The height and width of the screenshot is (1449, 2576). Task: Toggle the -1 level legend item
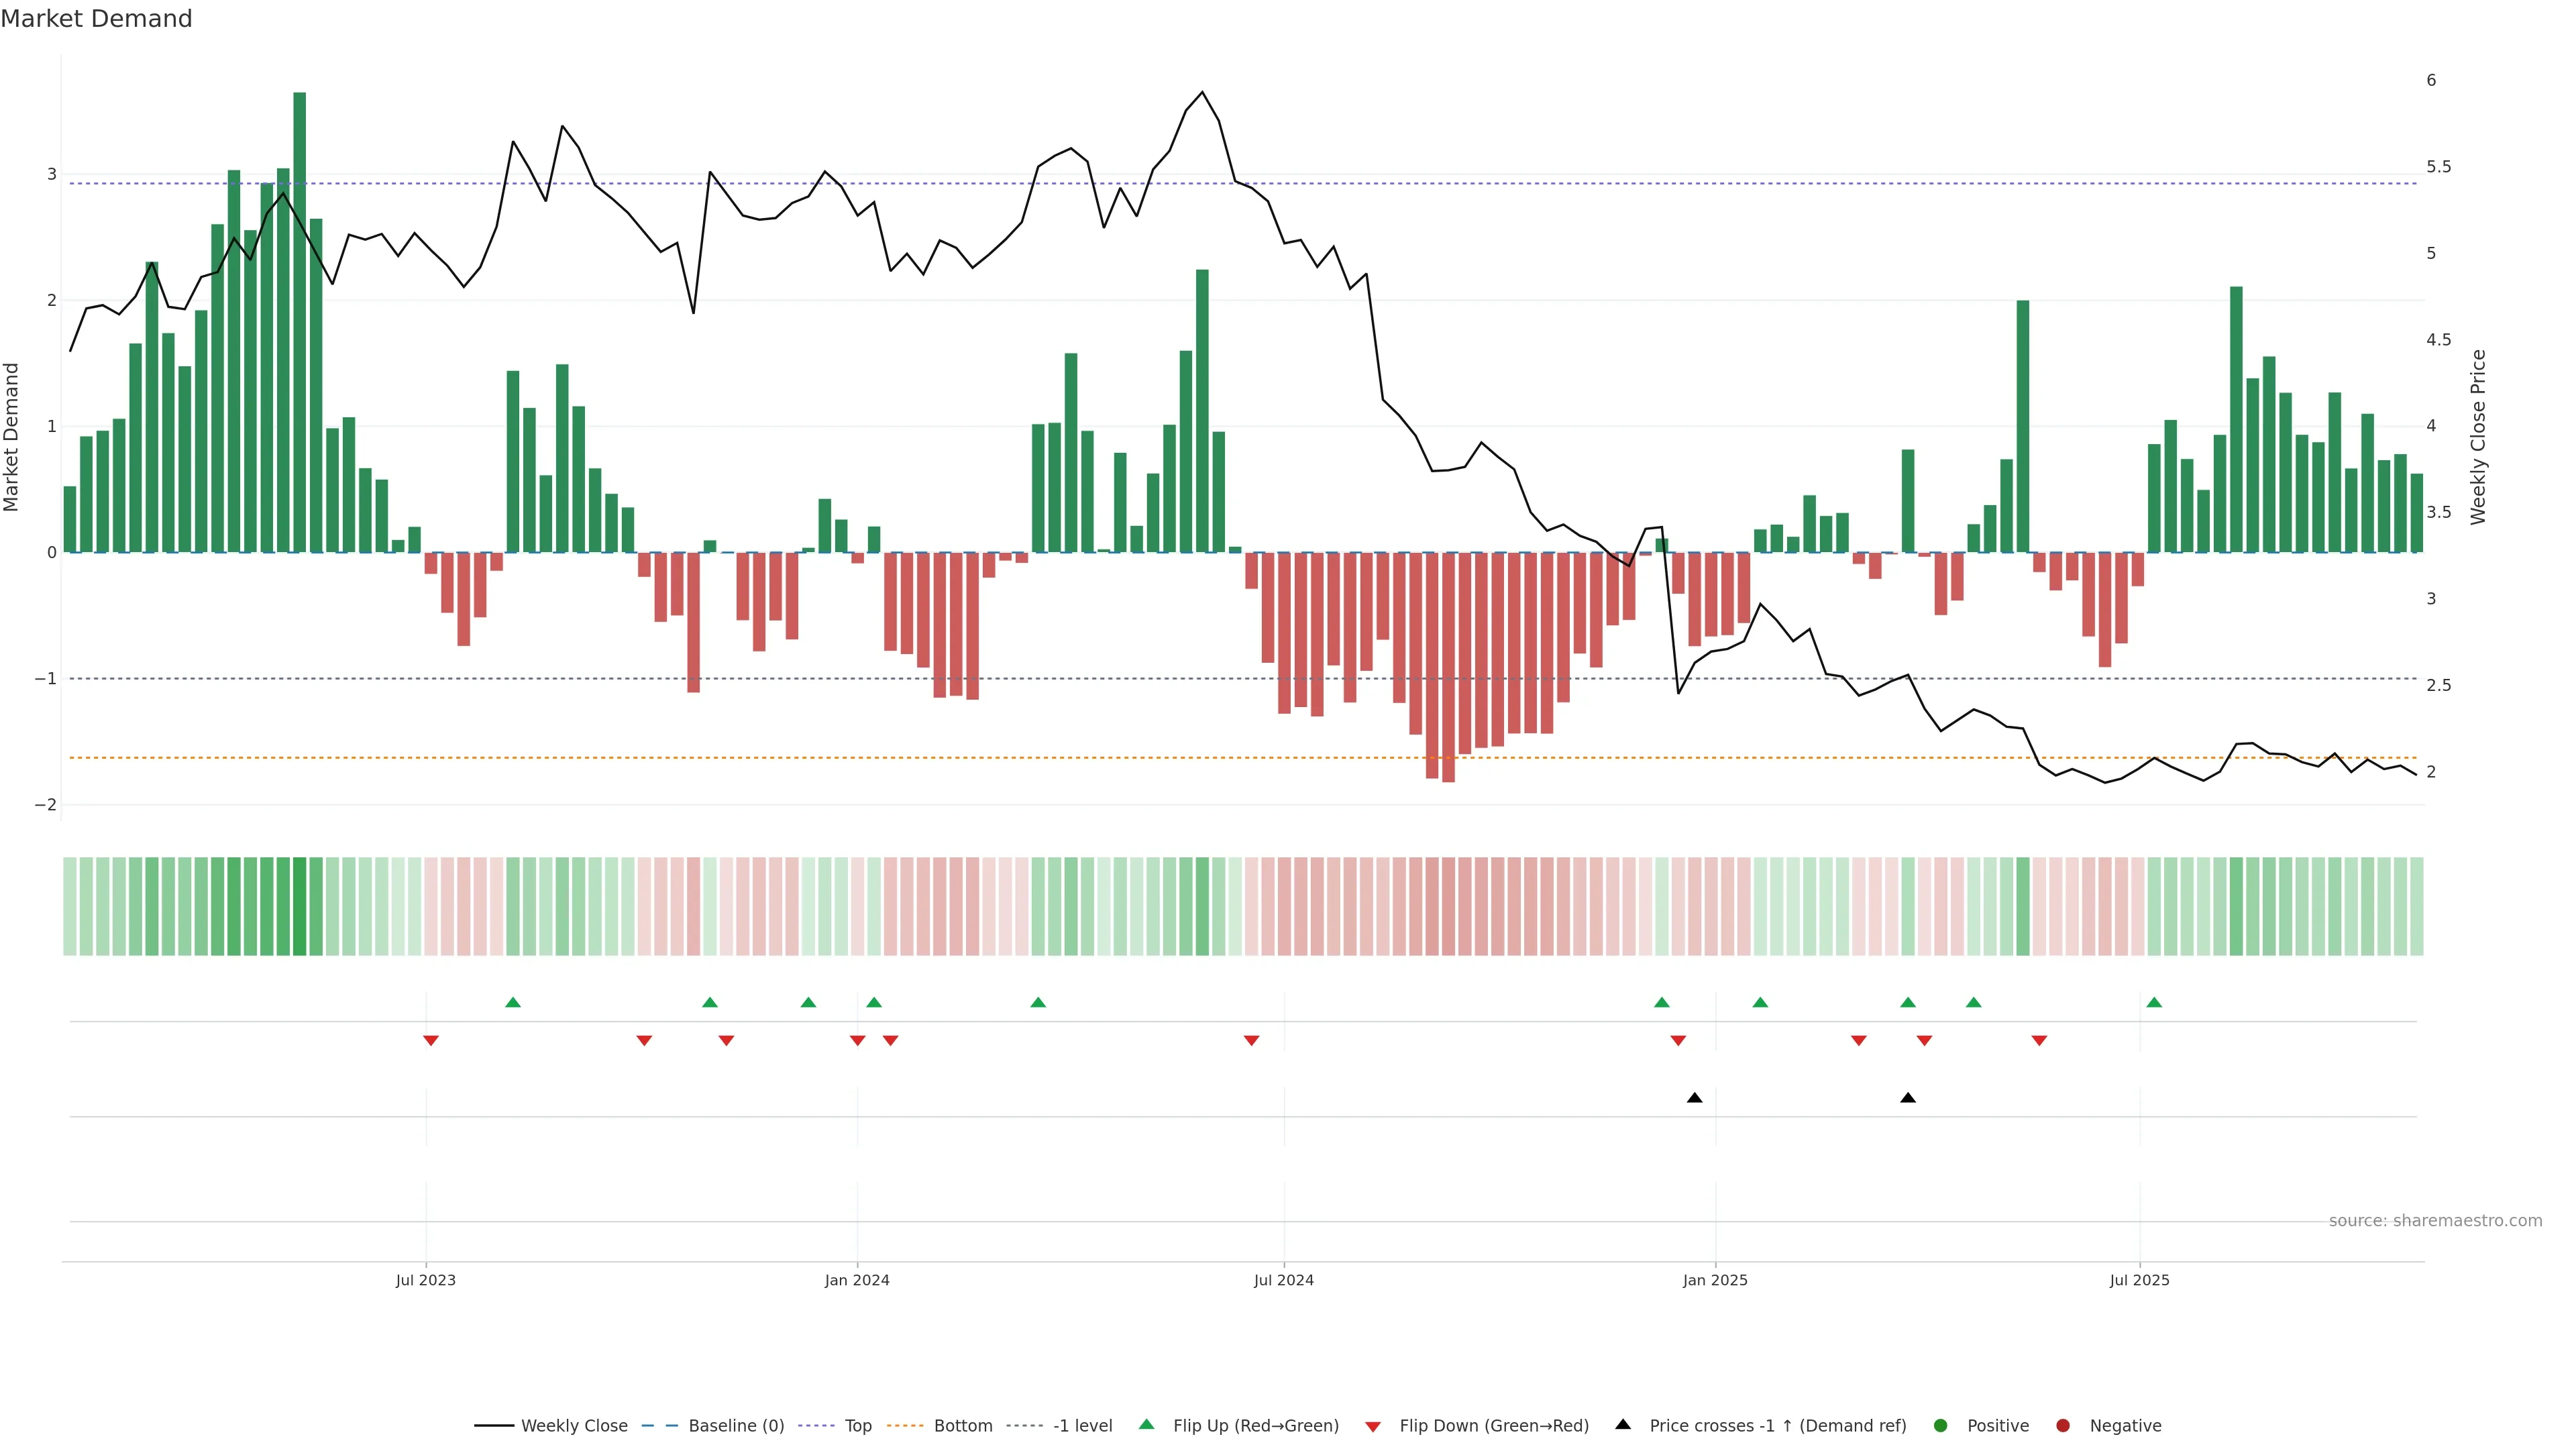(x=1082, y=1426)
